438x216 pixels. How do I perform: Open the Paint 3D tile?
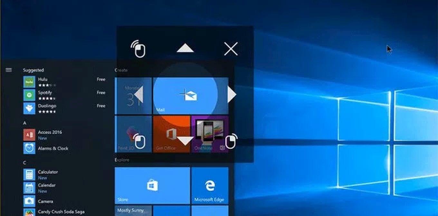(133, 134)
